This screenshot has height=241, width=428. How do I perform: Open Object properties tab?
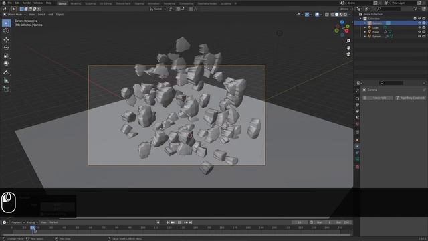tap(357, 140)
